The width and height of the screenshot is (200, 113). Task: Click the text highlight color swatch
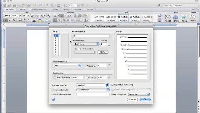(40, 20)
